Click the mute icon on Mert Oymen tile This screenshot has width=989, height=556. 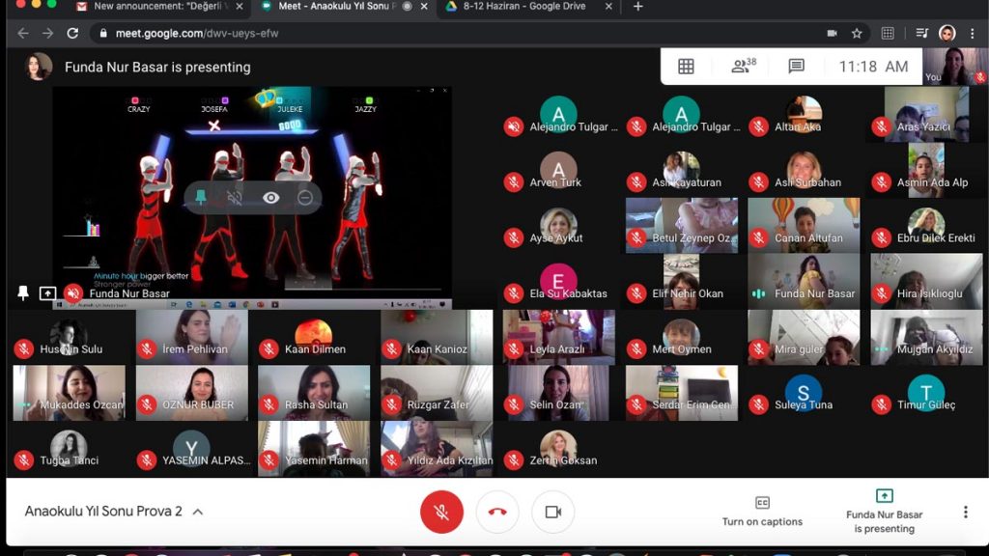coord(636,348)
